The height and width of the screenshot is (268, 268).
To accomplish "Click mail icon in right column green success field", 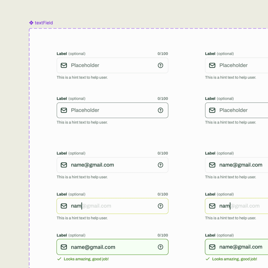I will [x=212, y=247].
